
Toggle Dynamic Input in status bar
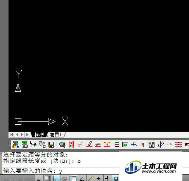point(99,178)
